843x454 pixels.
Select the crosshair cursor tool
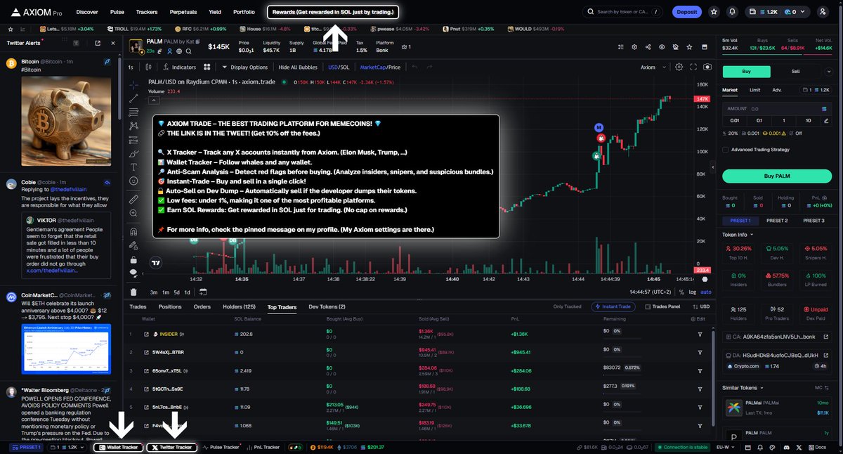pos(133,85)
